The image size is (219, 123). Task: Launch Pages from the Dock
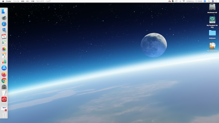coord(4,55)
